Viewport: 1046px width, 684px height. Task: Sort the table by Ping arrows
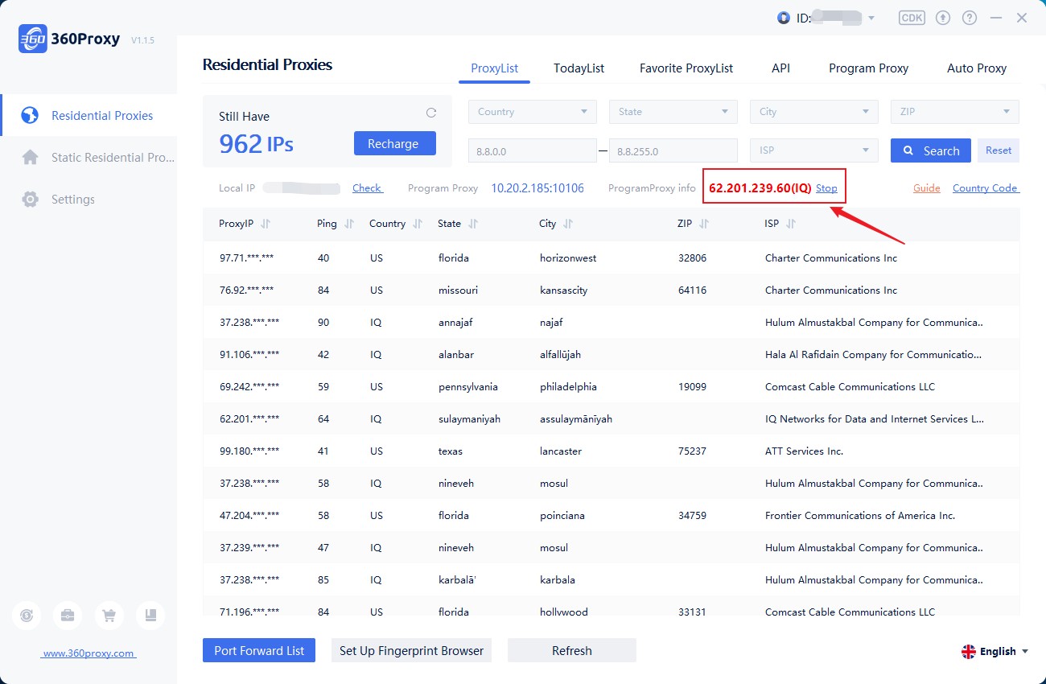(x=349, y=224)
